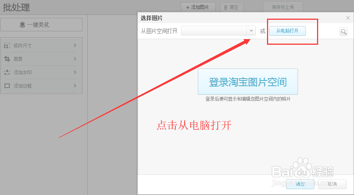Cancel with the 取消 button

[332, 184]
